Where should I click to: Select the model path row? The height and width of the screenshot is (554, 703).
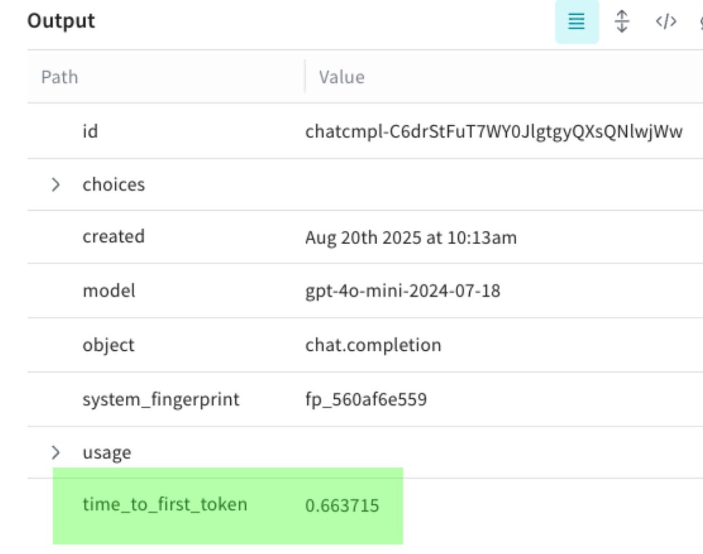coord(108,290)
